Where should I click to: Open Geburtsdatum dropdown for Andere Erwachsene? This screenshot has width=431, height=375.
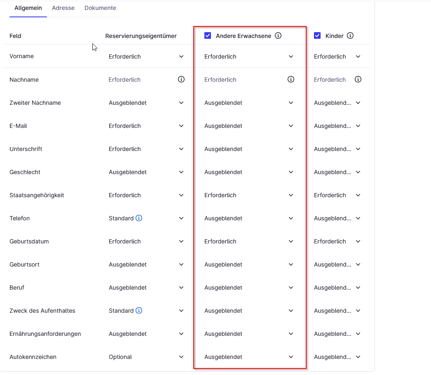point(249,242)
